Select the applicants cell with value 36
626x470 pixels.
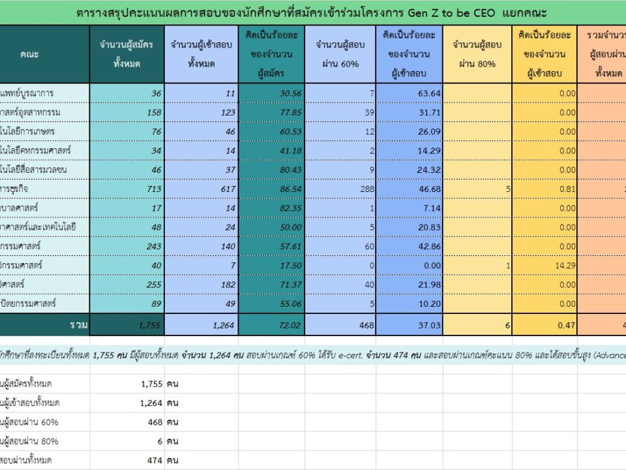(127, 93)
